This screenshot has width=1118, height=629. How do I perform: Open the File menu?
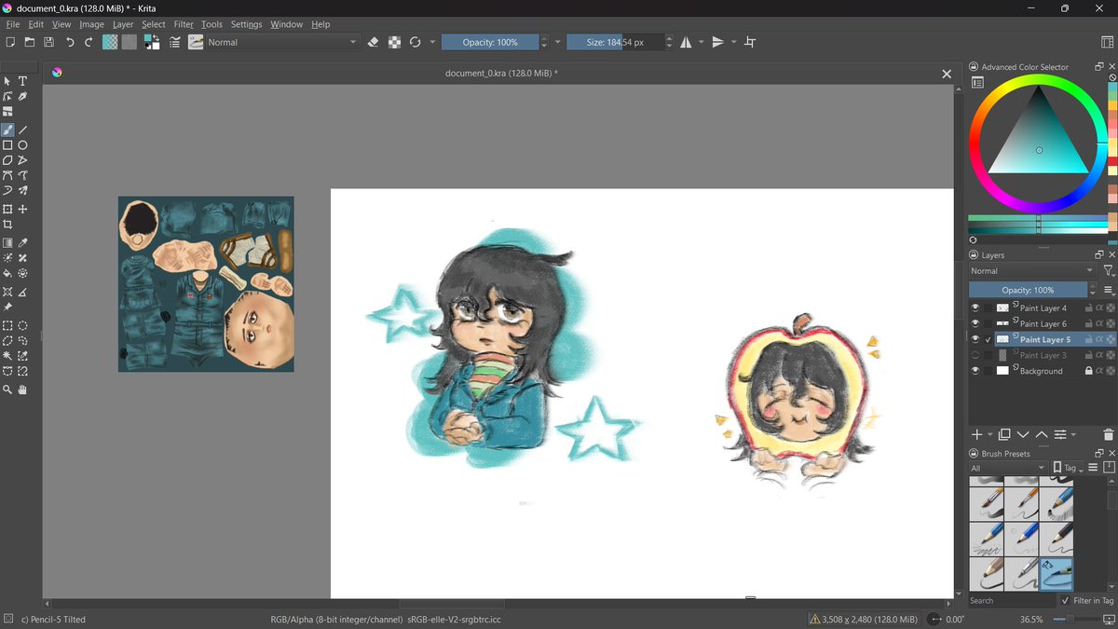click(x=13, y=24)
